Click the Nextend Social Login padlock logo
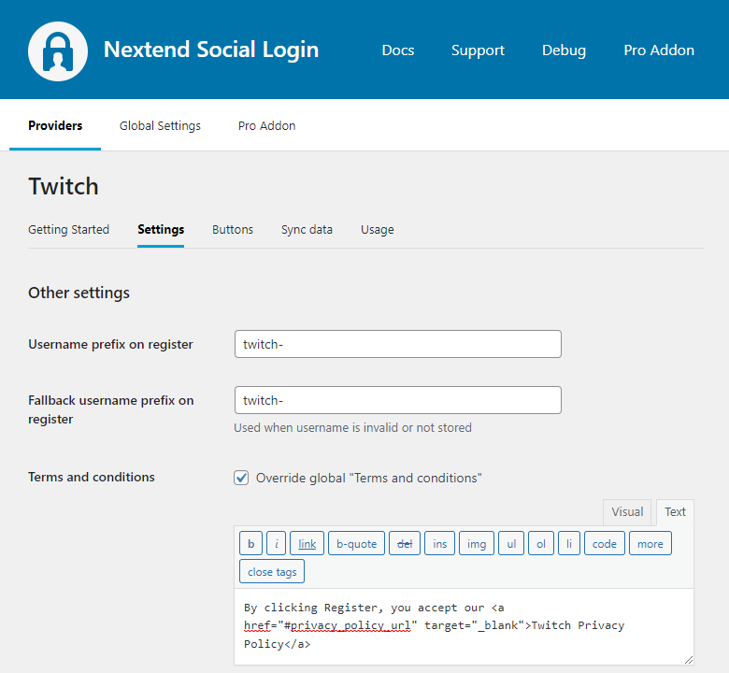The image size is (729, 673). pos(58,50)
